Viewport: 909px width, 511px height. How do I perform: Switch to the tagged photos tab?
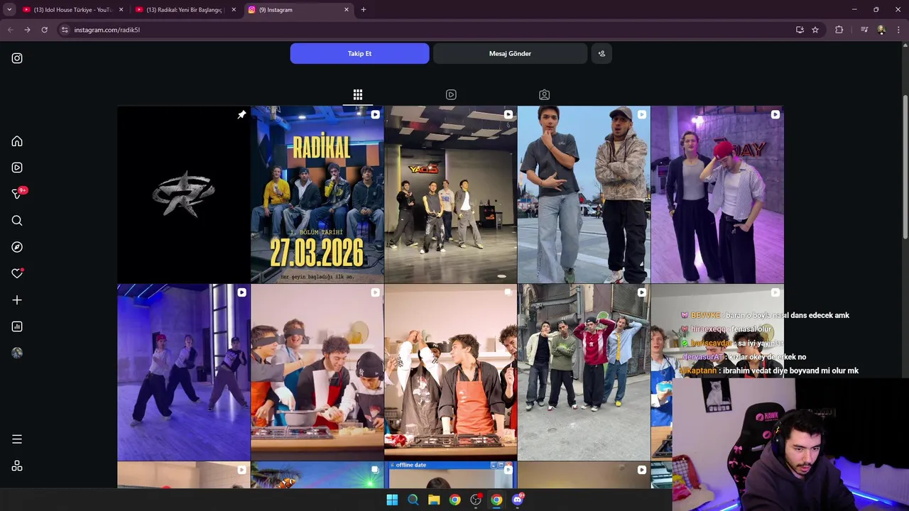(x=544, y=94)
